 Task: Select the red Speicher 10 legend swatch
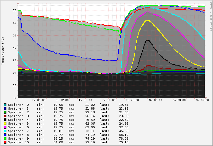tap(5, 142)
